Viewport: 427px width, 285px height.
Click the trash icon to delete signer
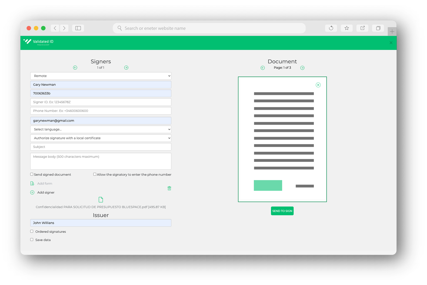(169, 188)
